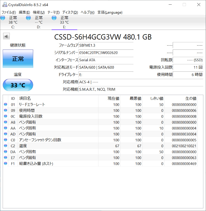Click status orb for 温度 attribute row
The image size is (206, 211).
[x=6, y=146]
